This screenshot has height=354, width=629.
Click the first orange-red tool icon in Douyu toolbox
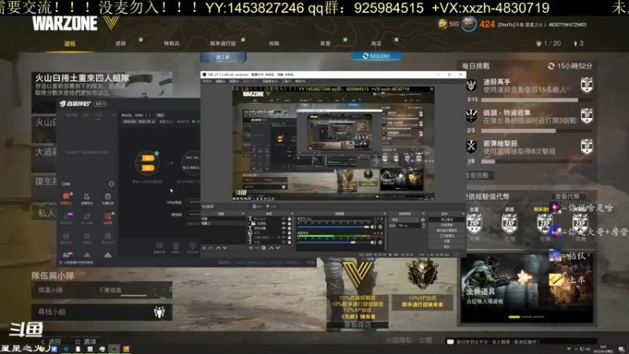(x=66, y=196)
